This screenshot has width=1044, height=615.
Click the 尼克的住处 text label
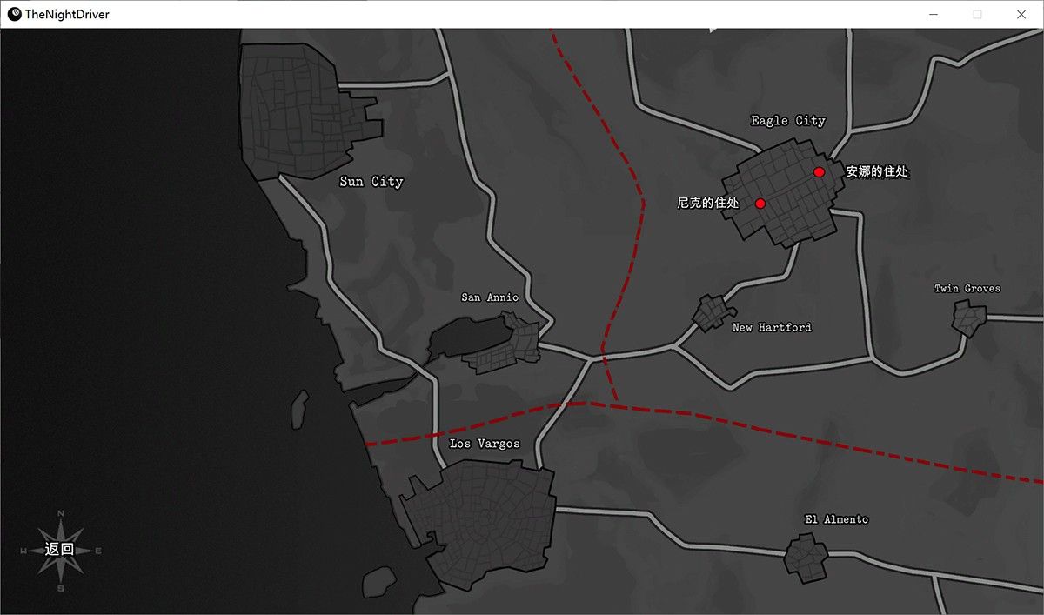pyautogui.click(x=708, y=204)
